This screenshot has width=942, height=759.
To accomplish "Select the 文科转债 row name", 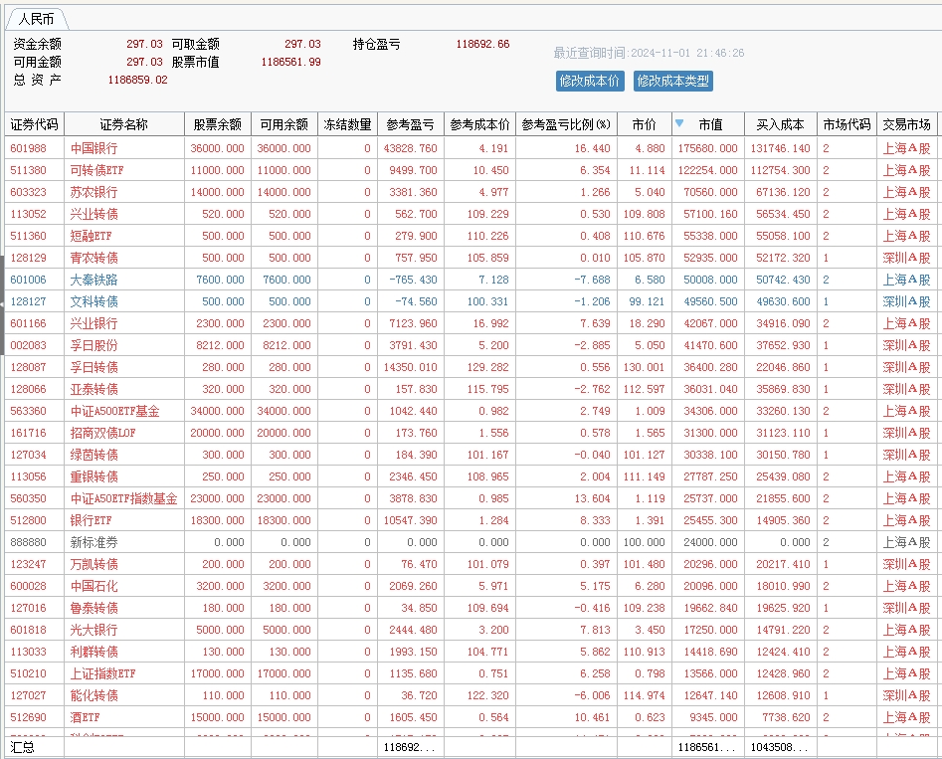I will point(94,301).
